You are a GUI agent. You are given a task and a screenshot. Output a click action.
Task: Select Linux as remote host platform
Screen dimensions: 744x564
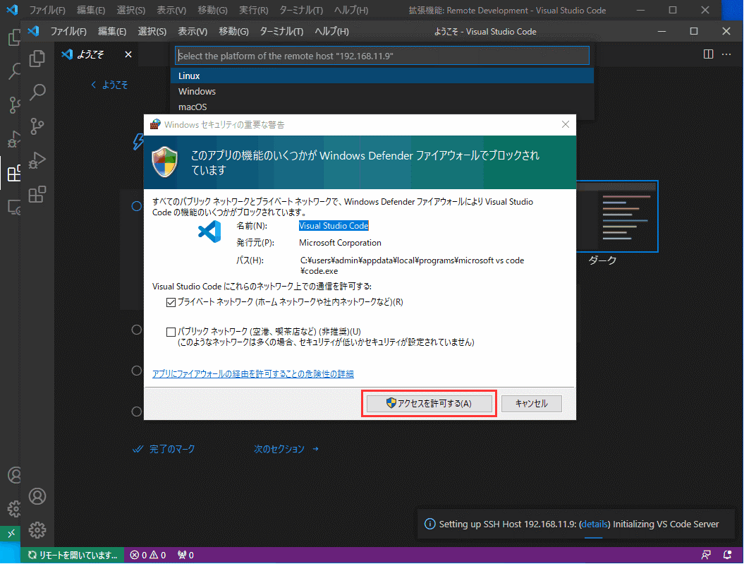point(382,76)
